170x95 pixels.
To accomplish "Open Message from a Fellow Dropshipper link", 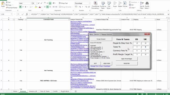I will pos(100,66).
